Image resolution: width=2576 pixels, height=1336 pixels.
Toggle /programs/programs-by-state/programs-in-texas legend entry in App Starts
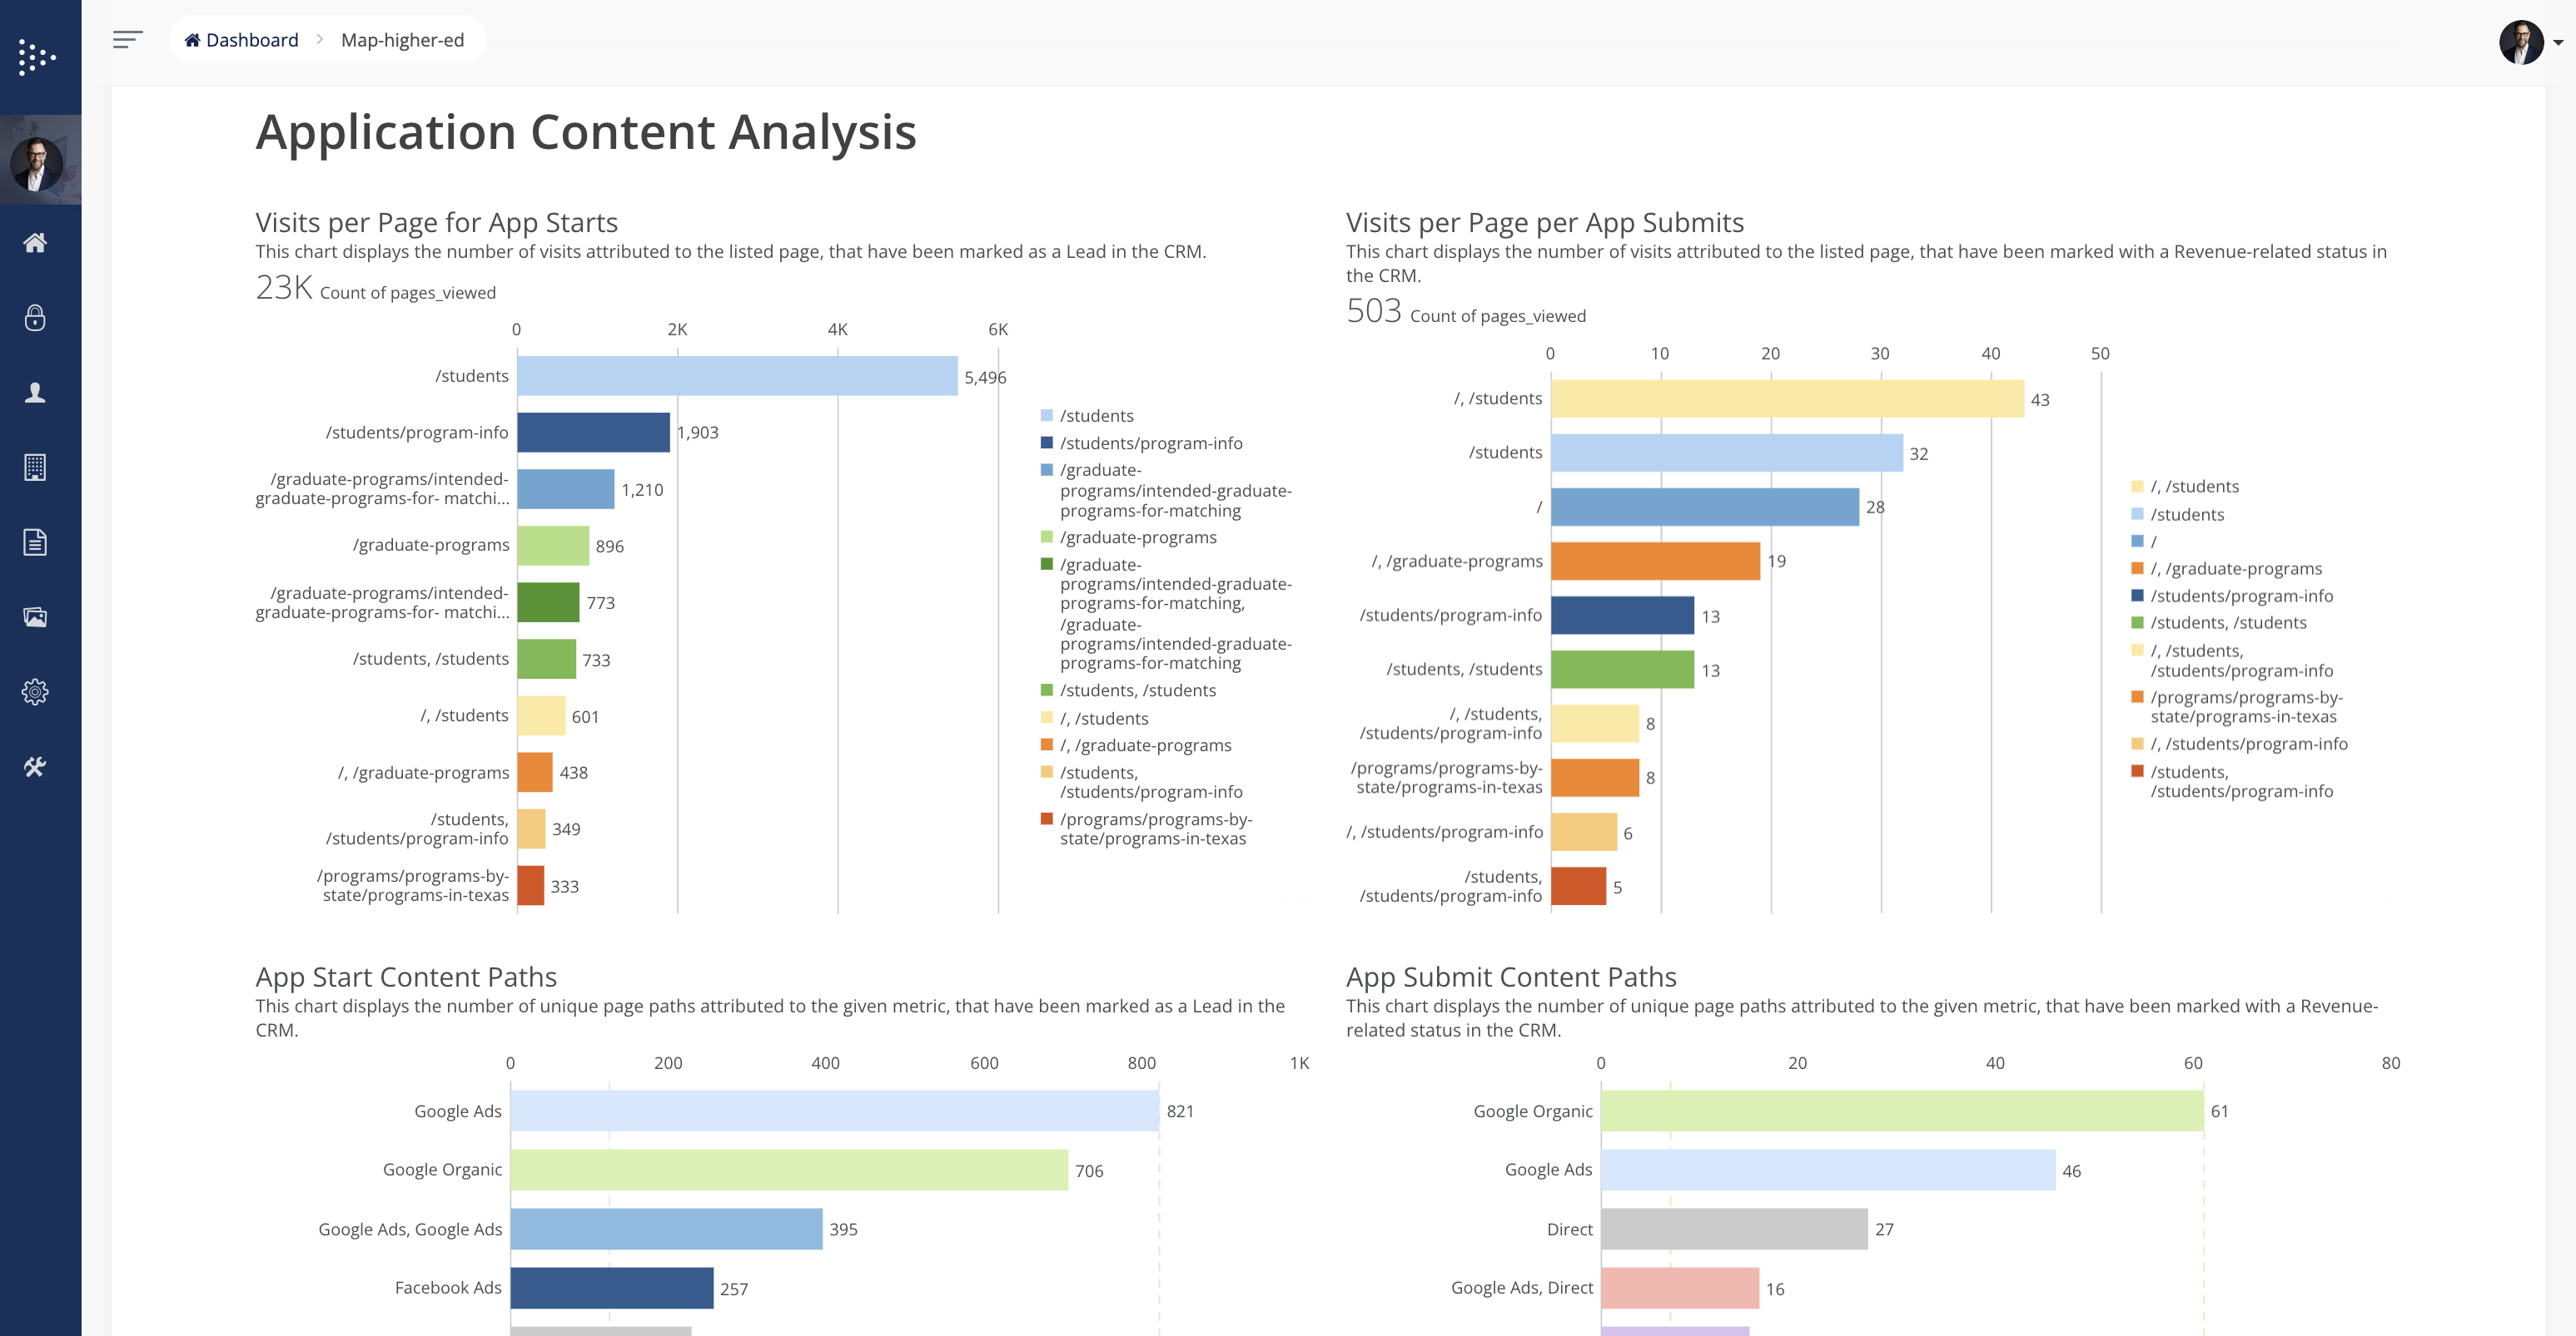1146,829
